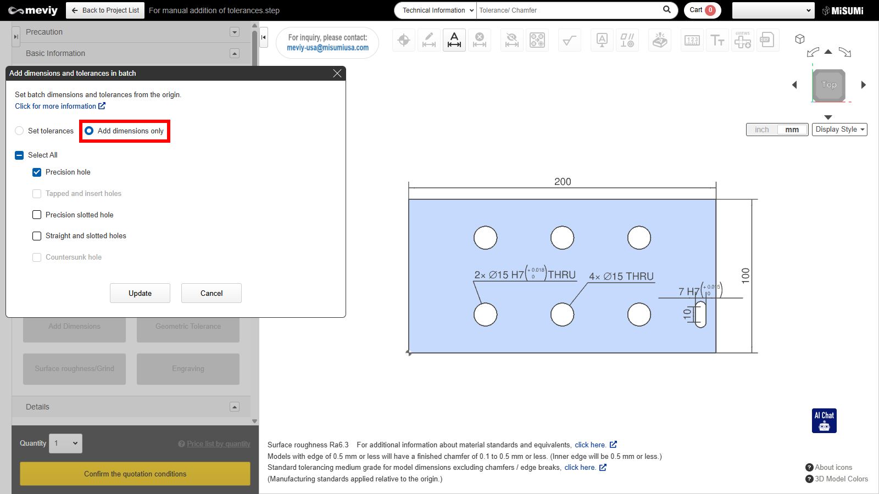
Task: Click the Update button
Action: tap(140, 293)
